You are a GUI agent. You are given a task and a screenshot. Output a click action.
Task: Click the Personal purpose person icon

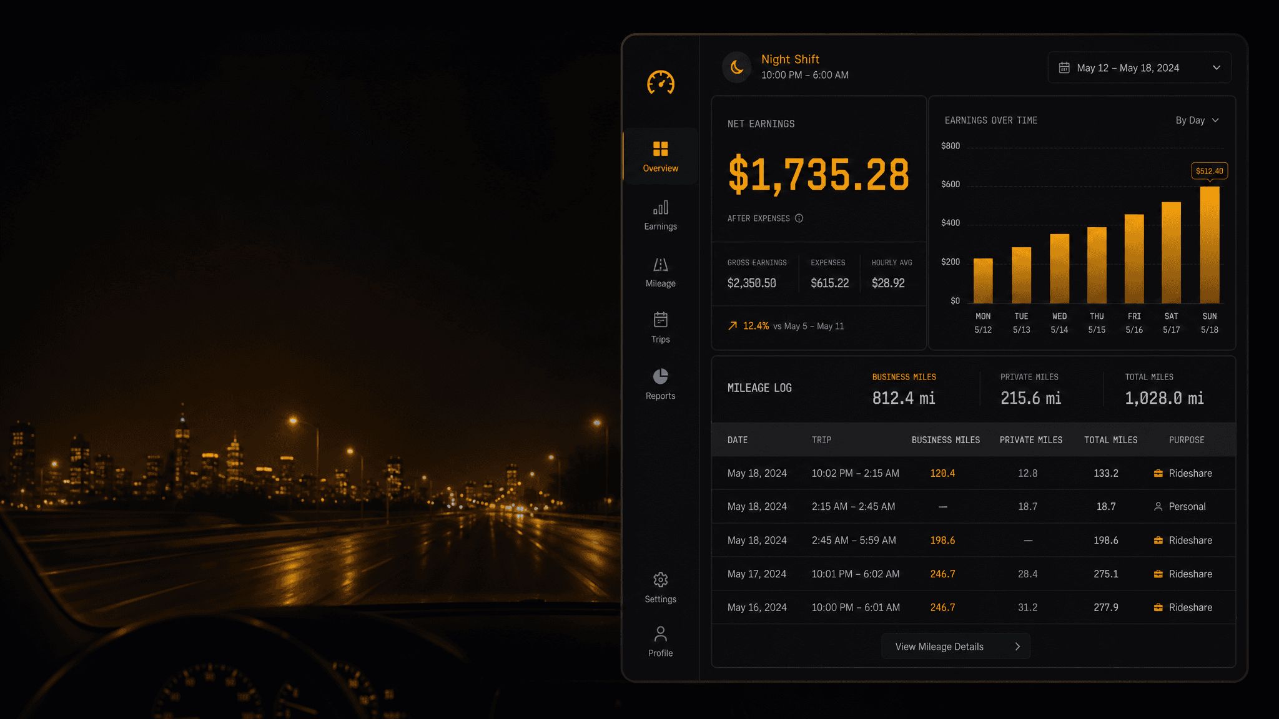[1158, 507]
